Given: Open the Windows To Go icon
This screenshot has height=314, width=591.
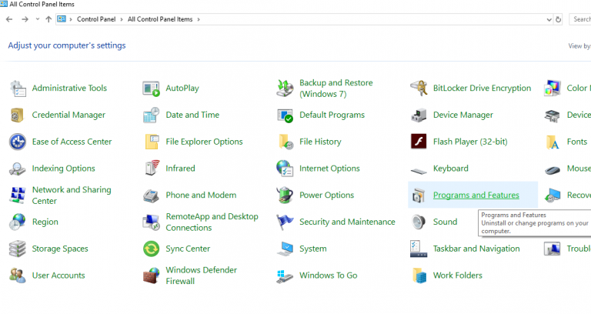Looking at the screenshot, I should click(x=285, y=276).
